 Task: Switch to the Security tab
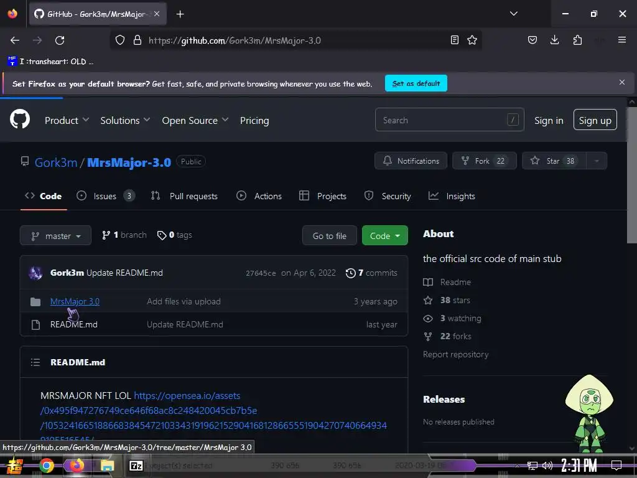(388, 196)
